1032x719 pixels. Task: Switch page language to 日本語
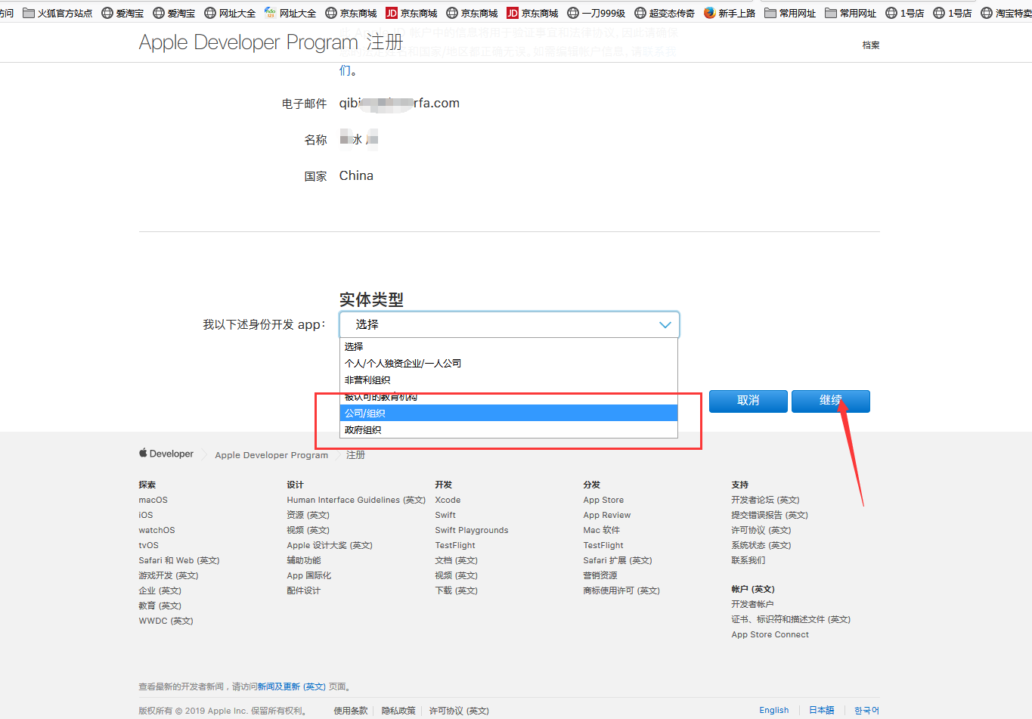pos(821,710)
